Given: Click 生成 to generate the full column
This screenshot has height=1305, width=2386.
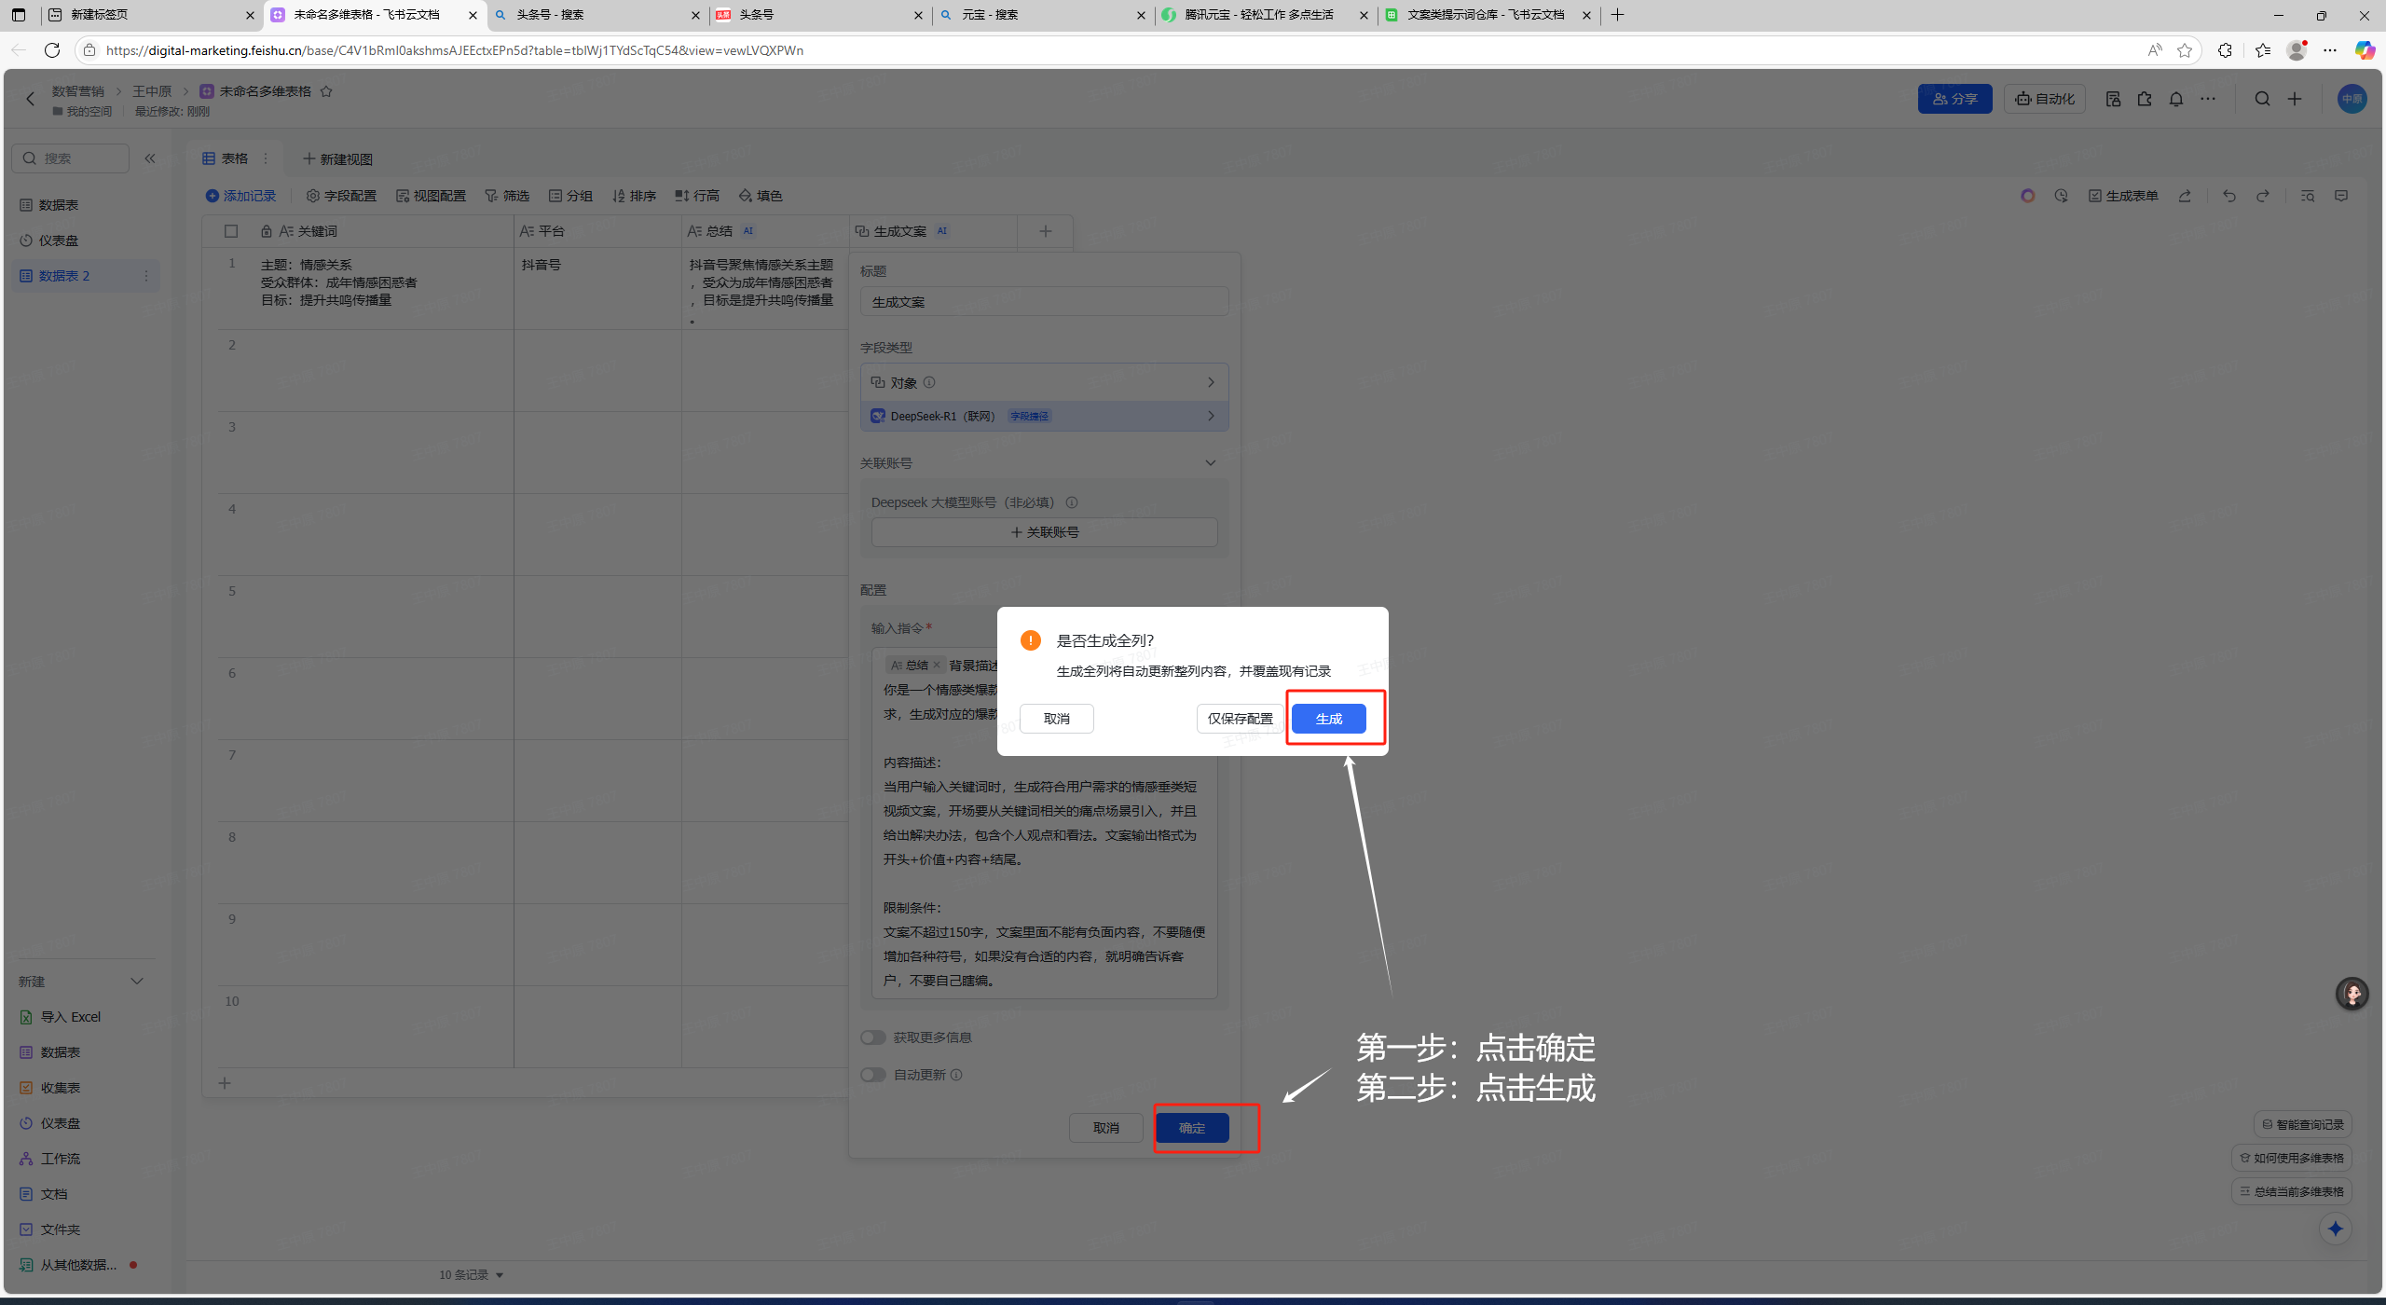Looking at the screenshot, I should pyautogui.click(x=1329, y=718).
